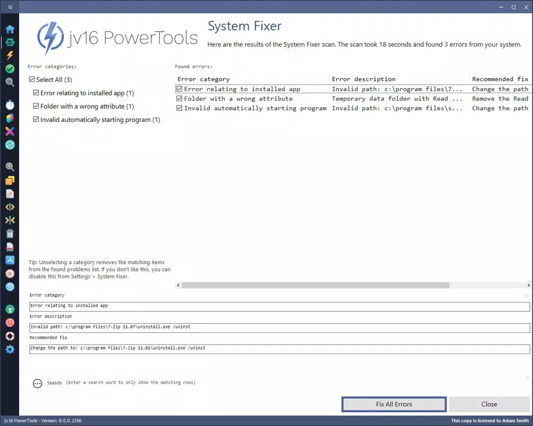Click the Close button at the bottom

tap(489, 404)
